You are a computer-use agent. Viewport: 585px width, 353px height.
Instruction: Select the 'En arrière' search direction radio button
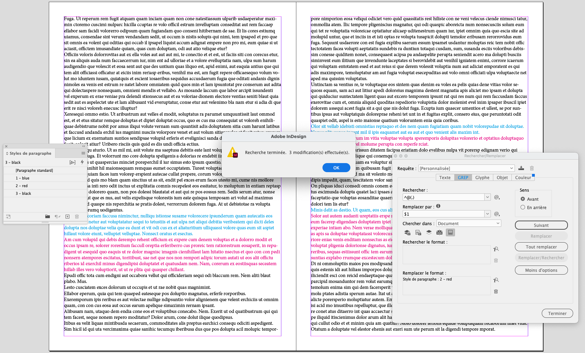(x=523, y=207)
